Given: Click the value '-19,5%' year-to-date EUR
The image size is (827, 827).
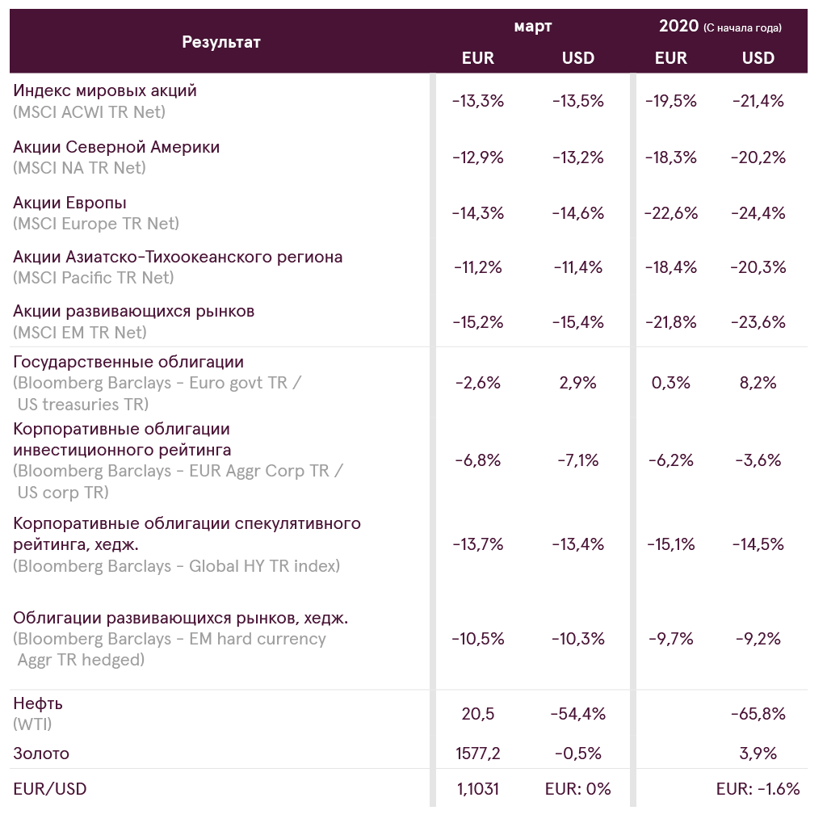Looking at the screenshot, I should [671, 101].
